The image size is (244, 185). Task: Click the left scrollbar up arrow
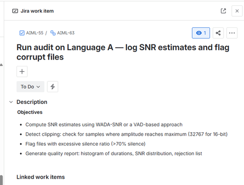[1, 65]
